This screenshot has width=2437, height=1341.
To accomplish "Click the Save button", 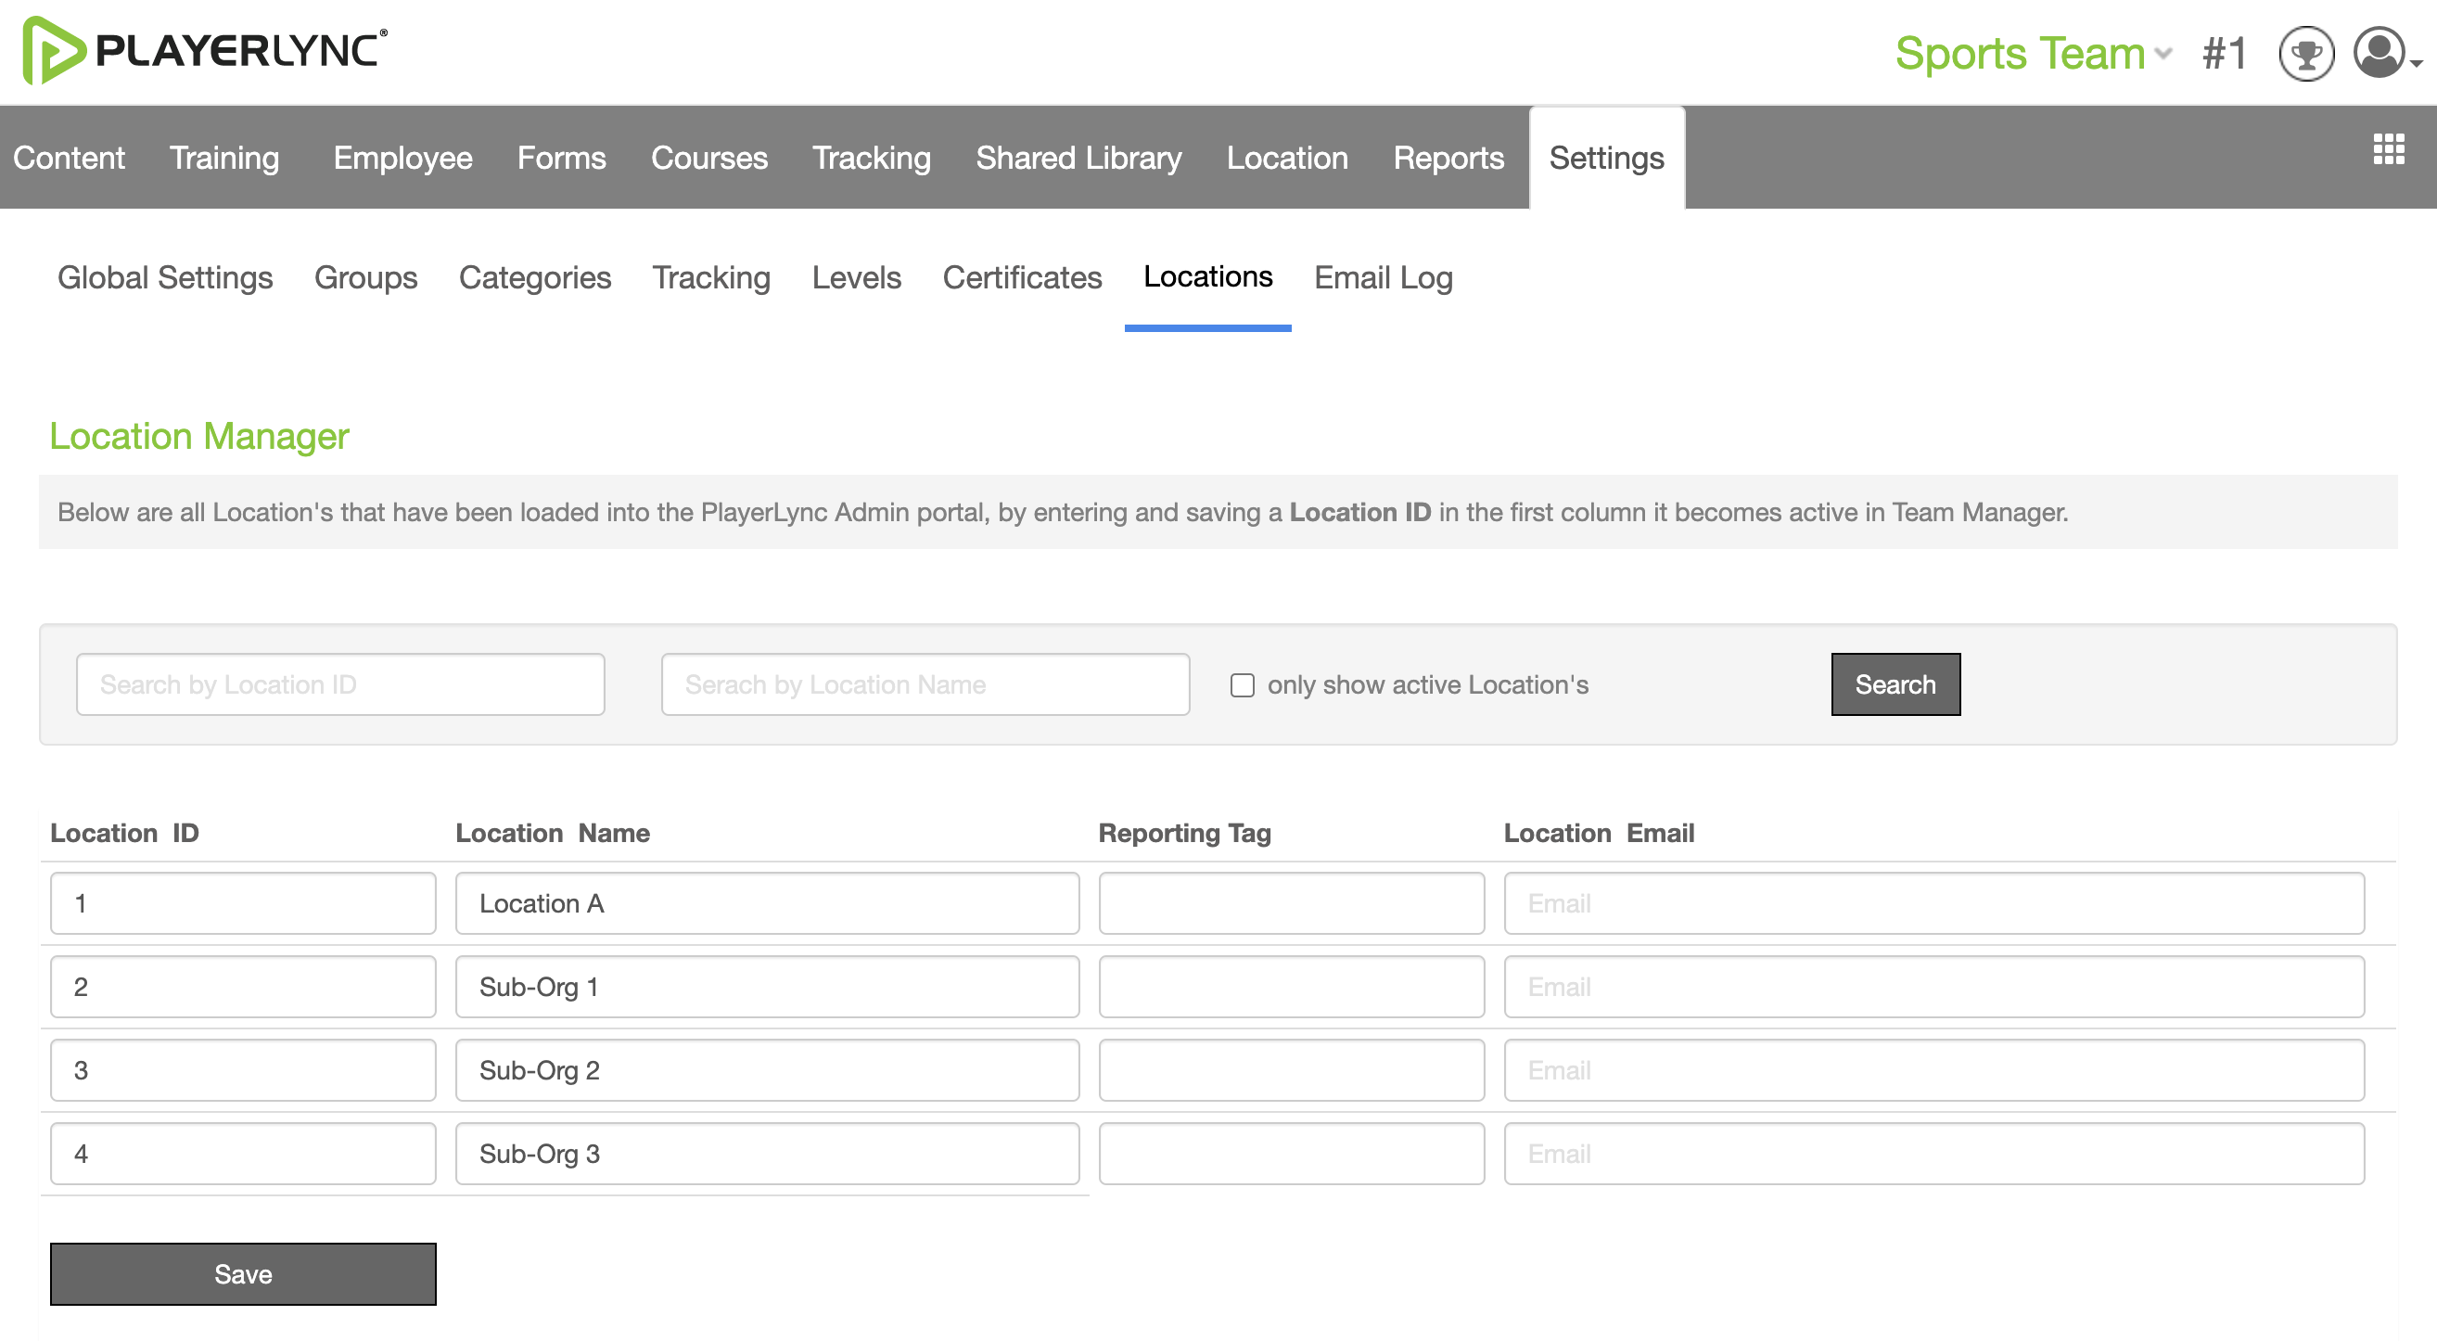I will (x=243, y=1274).
